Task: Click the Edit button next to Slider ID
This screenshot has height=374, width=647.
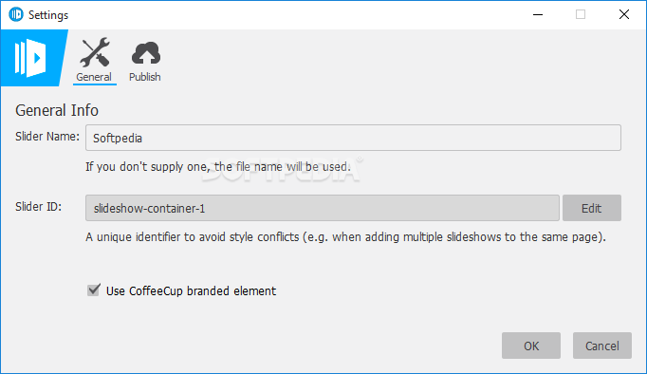Action: click(592, 208)
